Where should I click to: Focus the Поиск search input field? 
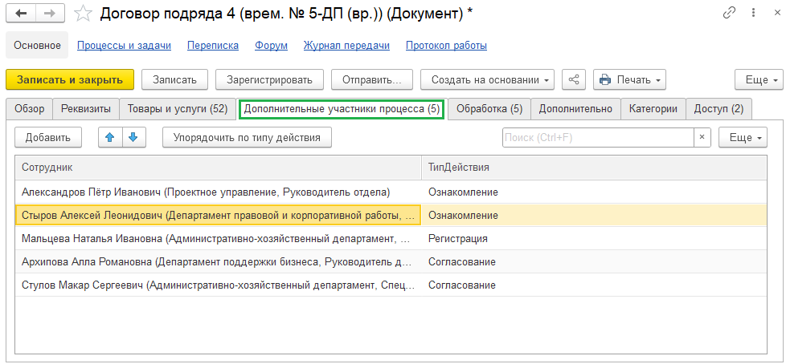(597, 137)
